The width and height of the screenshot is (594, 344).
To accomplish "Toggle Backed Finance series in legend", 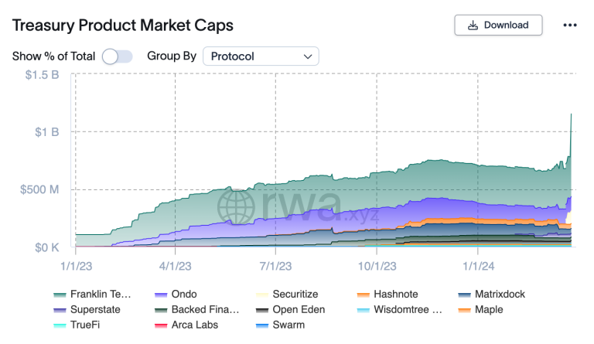I will click(x=194, y=309).
